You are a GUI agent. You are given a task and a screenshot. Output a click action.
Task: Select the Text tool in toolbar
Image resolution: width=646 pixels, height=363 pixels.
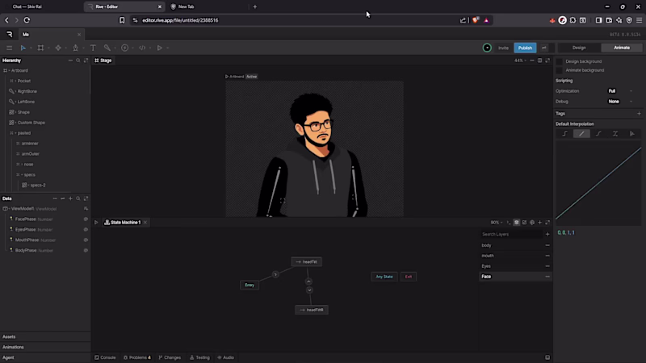[x=93, y=48]
